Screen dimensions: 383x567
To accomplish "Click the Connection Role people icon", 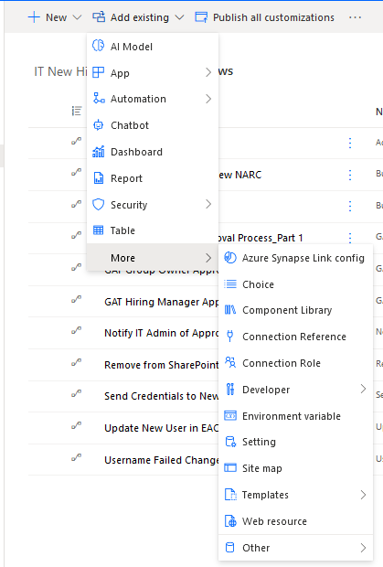I will click(230, 362).
